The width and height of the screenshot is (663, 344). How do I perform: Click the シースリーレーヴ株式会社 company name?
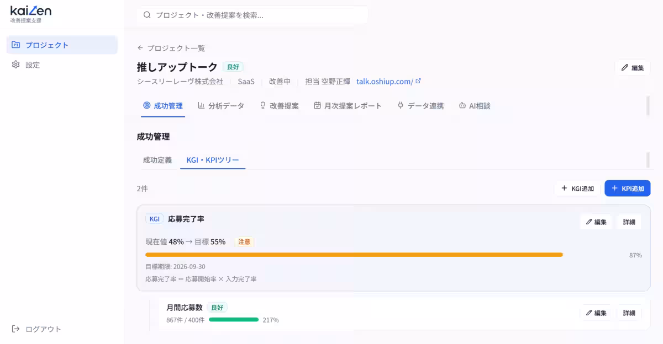pyautogui.click(x=180, y=82)
